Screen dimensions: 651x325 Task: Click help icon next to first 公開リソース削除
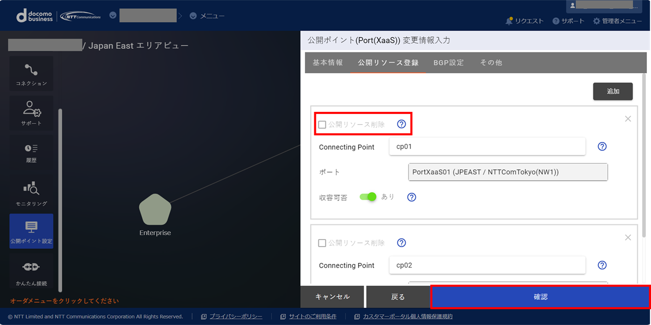[x=401, y=124]
